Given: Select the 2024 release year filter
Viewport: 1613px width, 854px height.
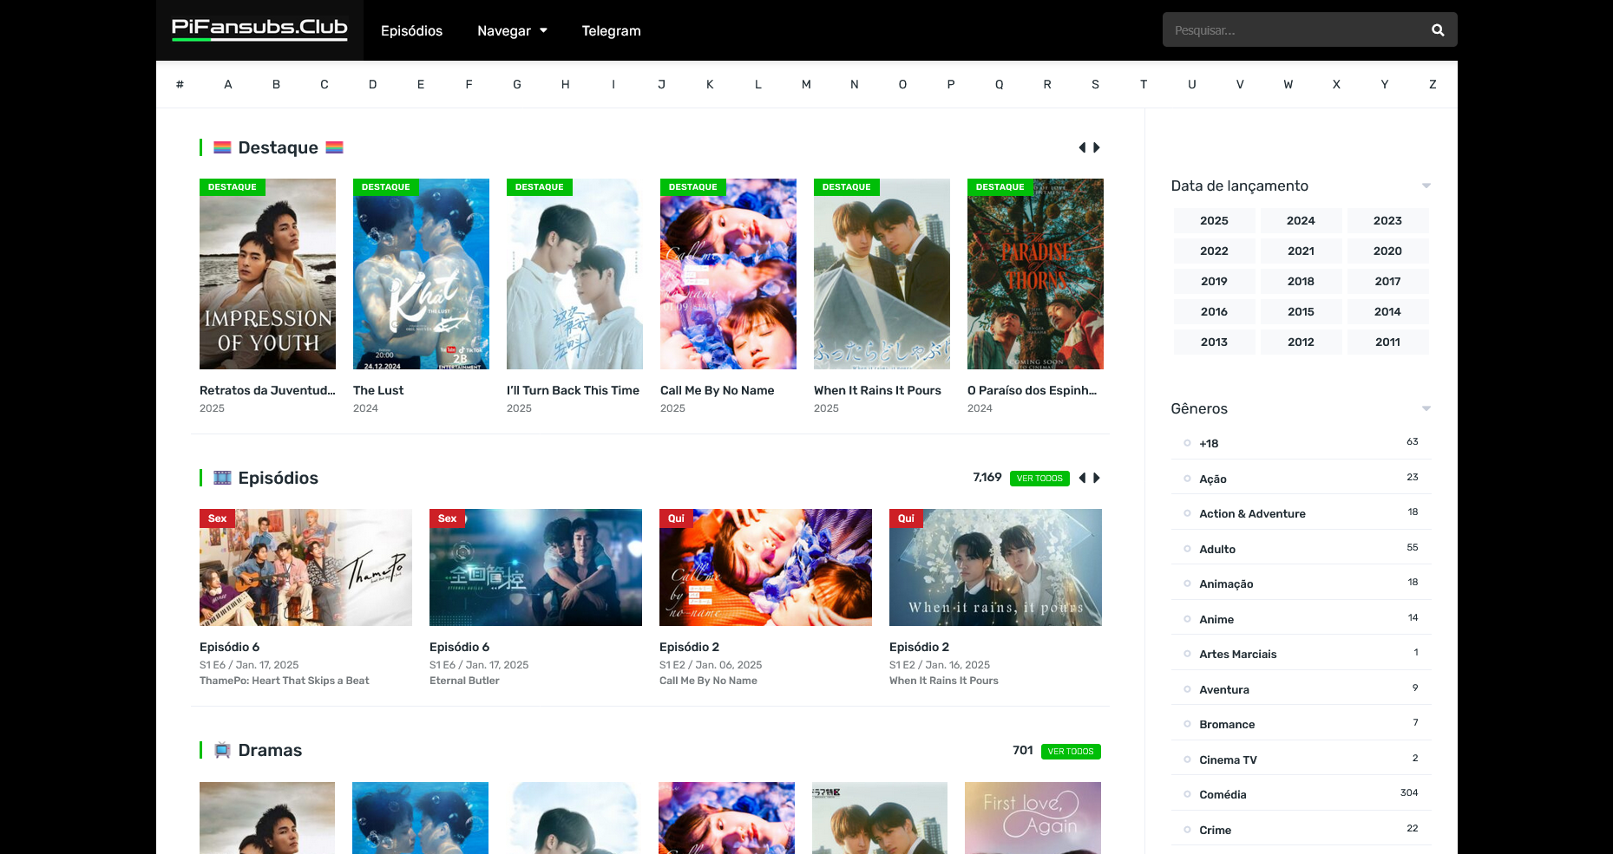Looking at the screenshot, I should pos(1300,221).
